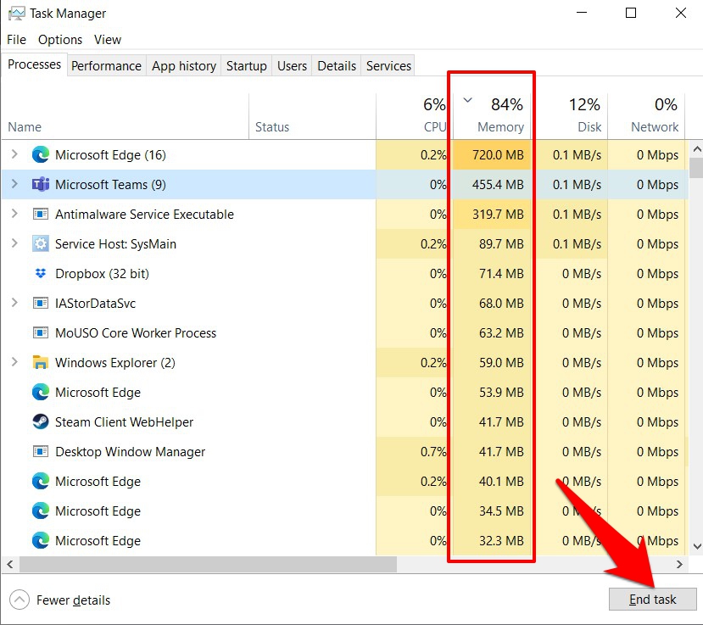Expand the Windows Explorer process group

[17, 362]
